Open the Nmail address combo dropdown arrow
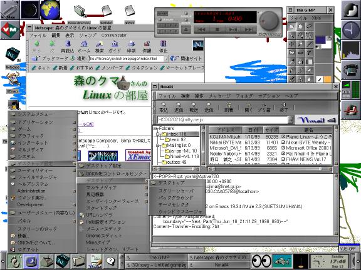Screen dimensions: 361x270 [x=291, y=119]
